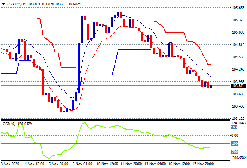This screenshot has width=247, height=168.
Task: Click the CCI -200 level label
Action: [234, 152]
